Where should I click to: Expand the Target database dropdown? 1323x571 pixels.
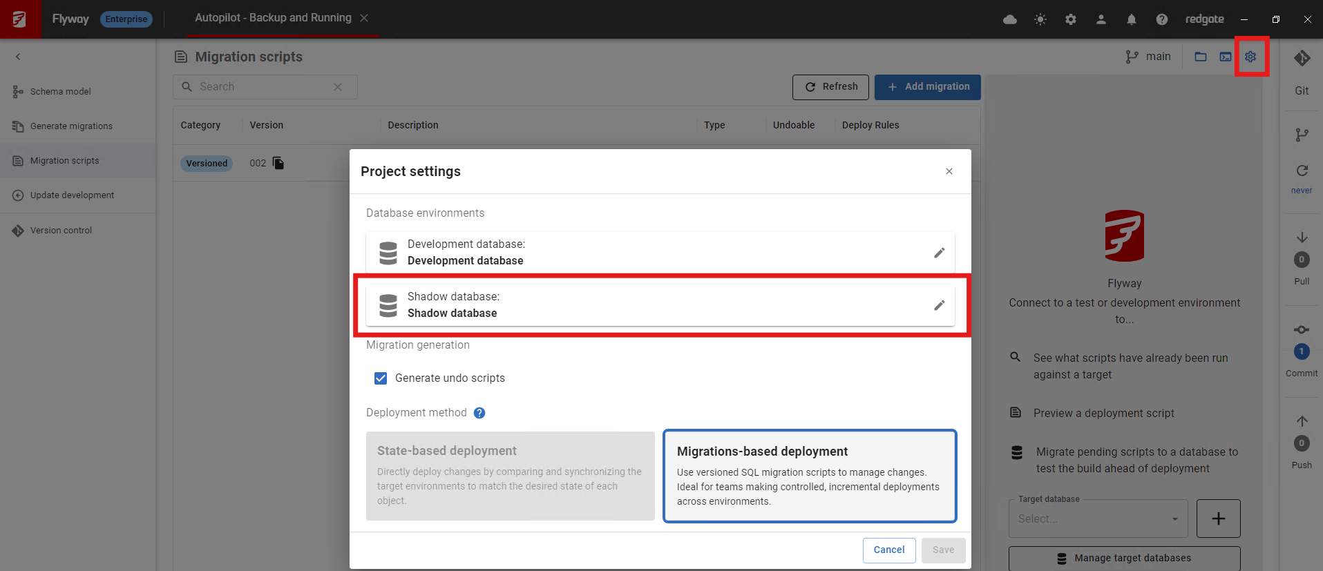1098,519
